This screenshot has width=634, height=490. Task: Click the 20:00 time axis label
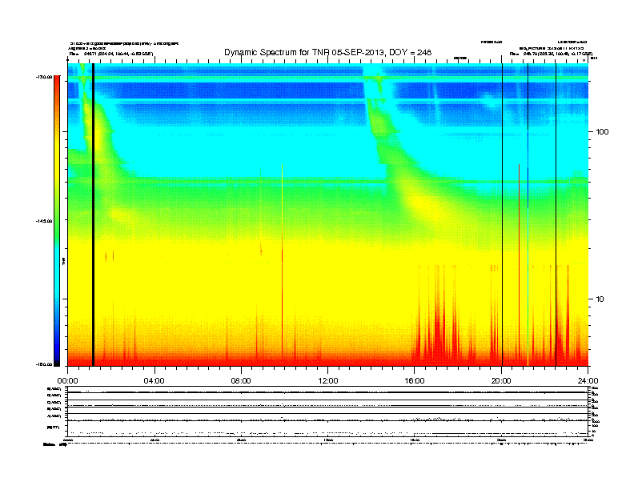pos(501,381)
